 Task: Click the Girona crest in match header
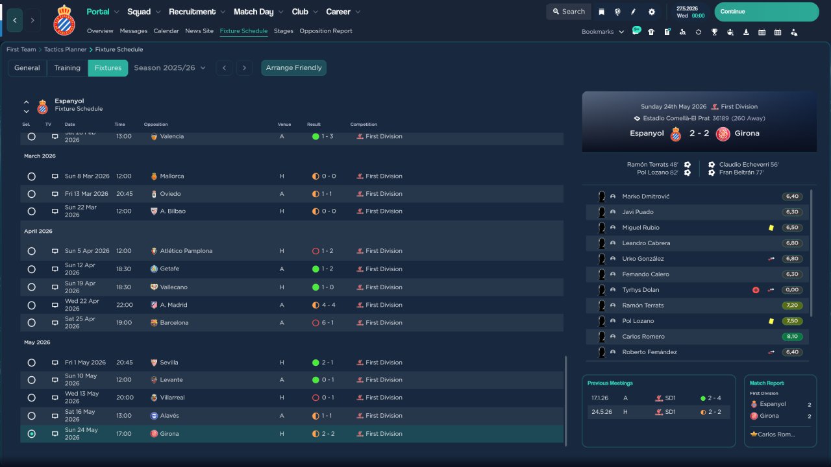pyautogui.click(x=723, y=134)
